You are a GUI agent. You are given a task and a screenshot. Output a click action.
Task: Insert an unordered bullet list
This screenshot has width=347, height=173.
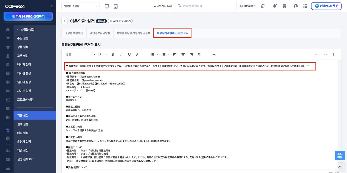point(164,55)
